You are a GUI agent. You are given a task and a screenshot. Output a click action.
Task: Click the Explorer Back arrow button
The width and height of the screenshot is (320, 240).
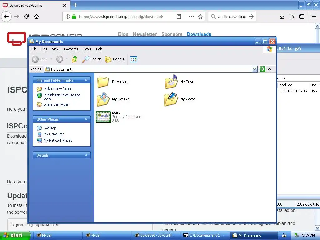[x=35, y=59]
